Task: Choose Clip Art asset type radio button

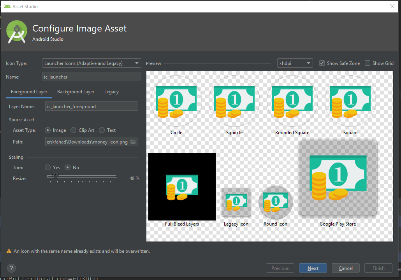Action: [x=74, y=130]
